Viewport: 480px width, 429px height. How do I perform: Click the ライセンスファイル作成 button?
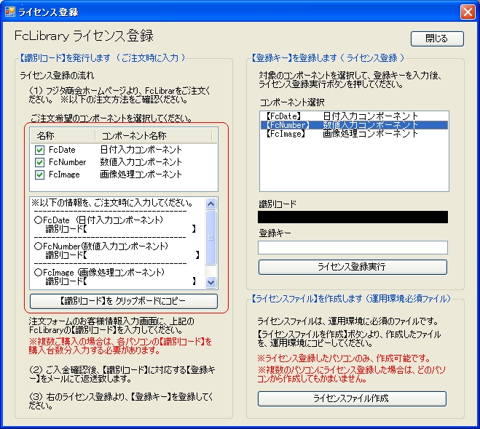point(352,398)
